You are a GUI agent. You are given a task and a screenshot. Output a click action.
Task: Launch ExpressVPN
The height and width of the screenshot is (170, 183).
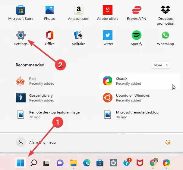point(137,13)
